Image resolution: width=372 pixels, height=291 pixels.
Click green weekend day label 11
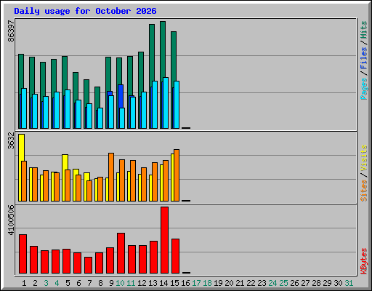[131, 283]
